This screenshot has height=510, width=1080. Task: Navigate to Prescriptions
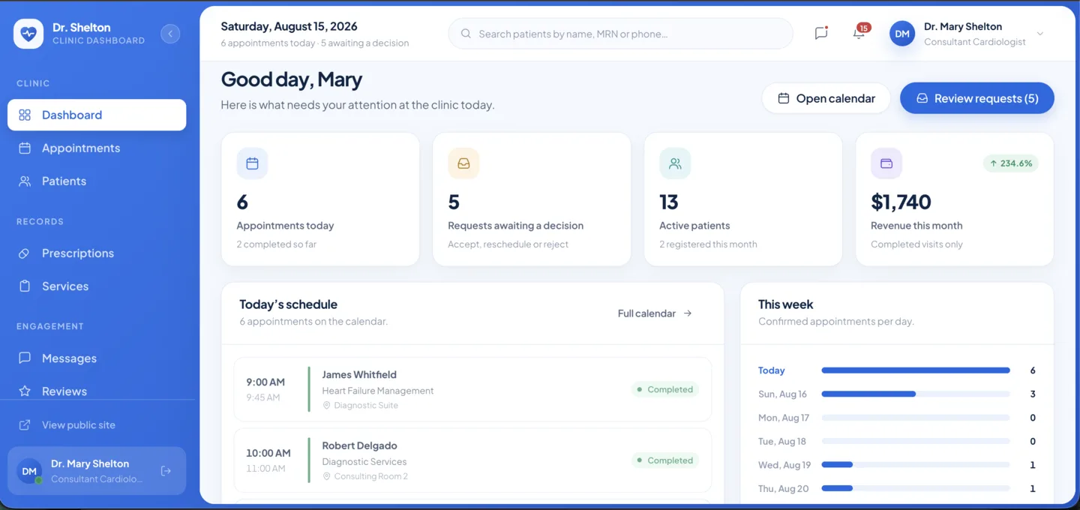tap(97, 253)
